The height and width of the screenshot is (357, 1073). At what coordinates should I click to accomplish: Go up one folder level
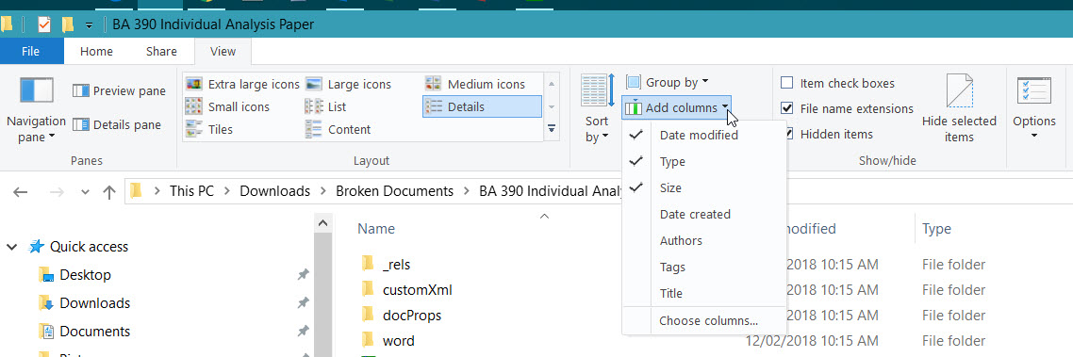108,192
